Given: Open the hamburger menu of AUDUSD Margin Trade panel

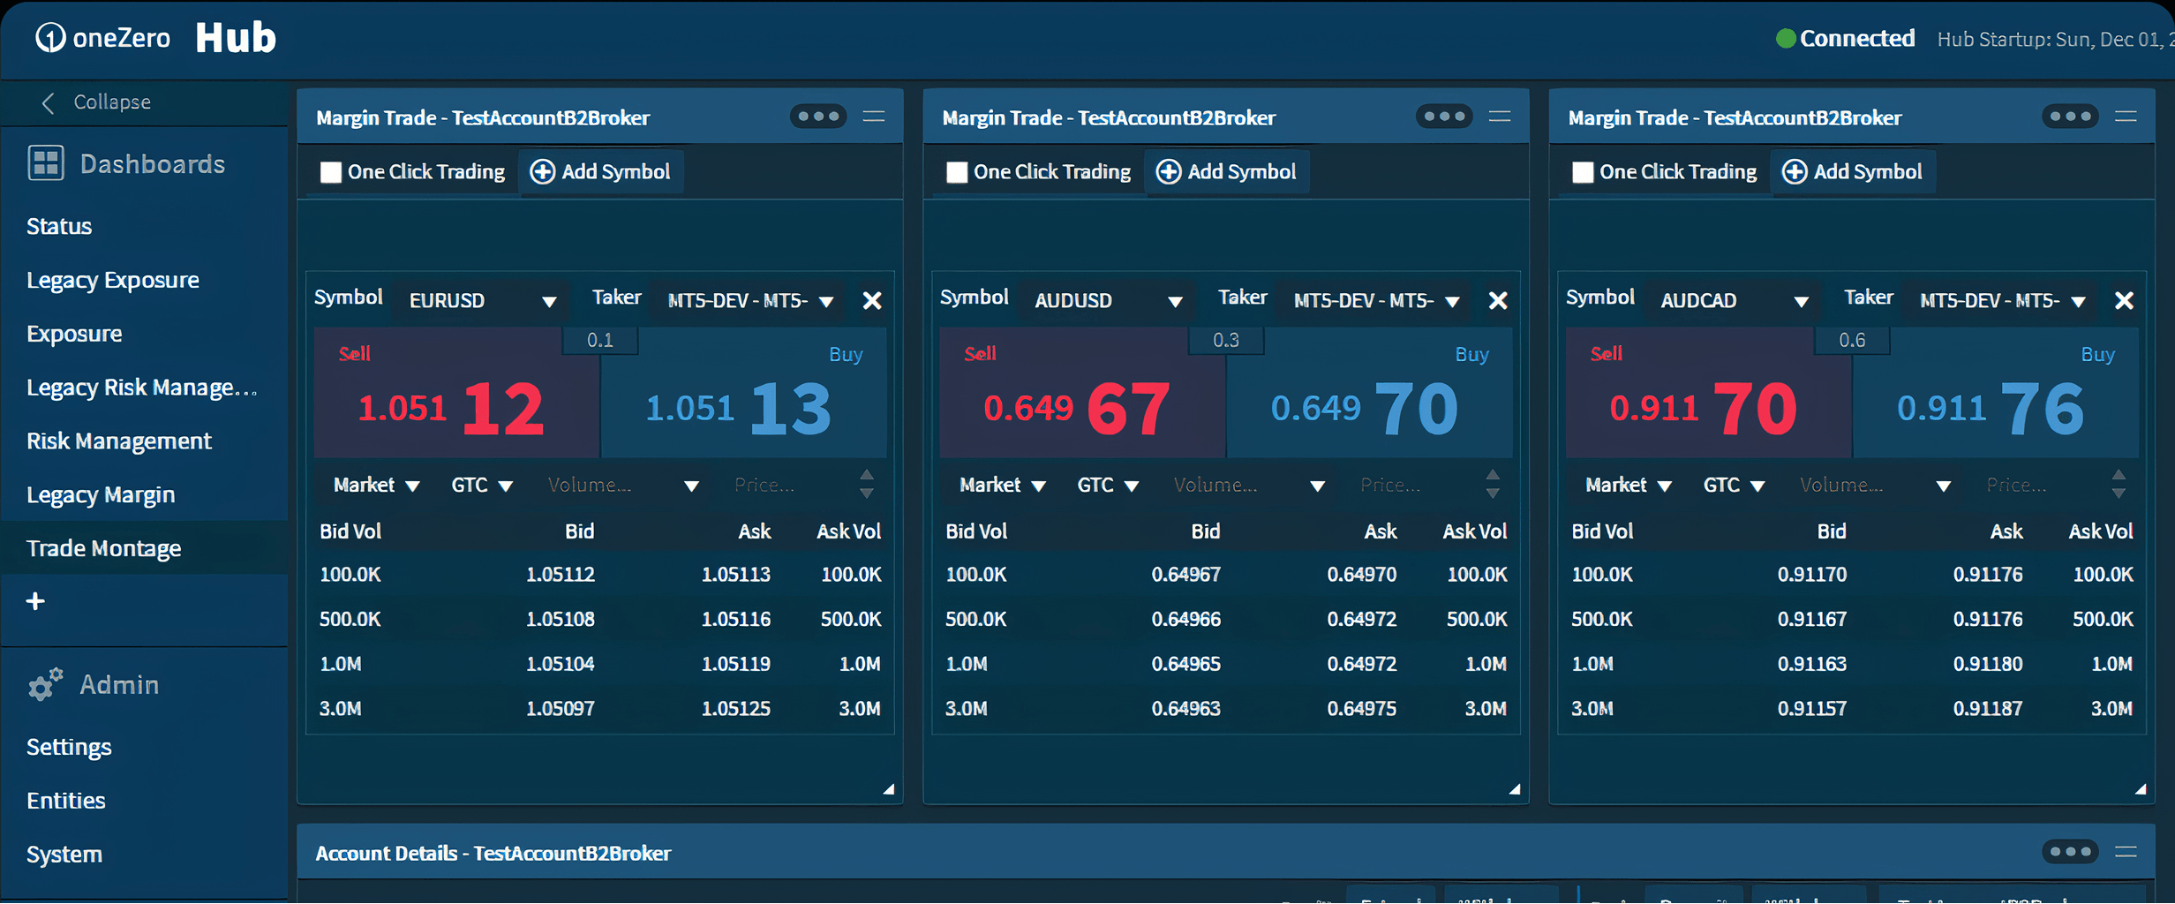Looking at the screenshot, I should click(x=1500, y=117).
